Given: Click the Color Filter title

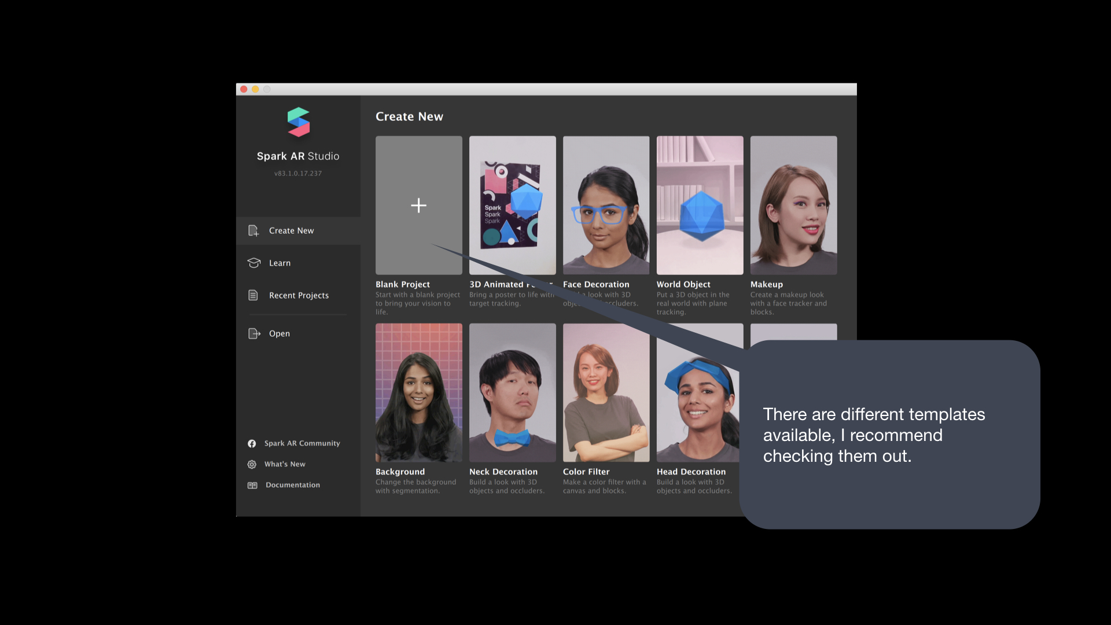Looking at the screenshot, I should tap(586, 472).
